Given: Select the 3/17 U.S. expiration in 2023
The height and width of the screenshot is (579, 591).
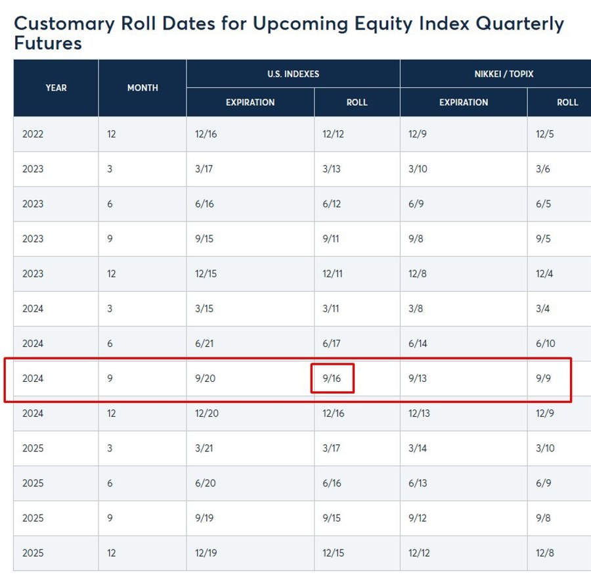Looking at the screenshot, I should 203,169.
